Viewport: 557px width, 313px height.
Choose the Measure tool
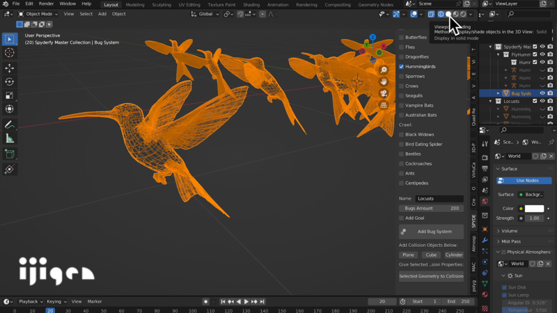10,138
